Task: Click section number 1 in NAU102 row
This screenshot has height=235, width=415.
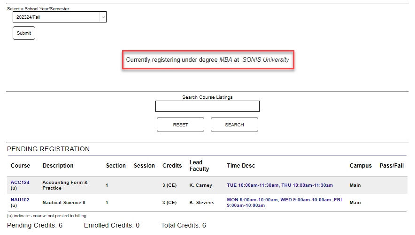Action: click(107, 203)
